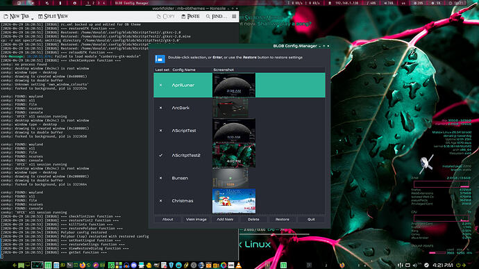Click the Screenshot column header
The image size is (479, 269).
point(224,70)
